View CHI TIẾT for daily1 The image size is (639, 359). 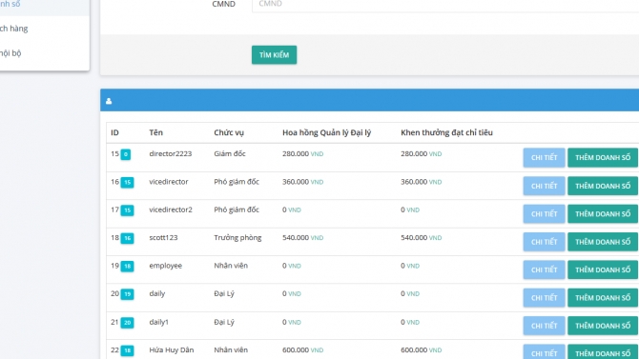coord(544,326)
